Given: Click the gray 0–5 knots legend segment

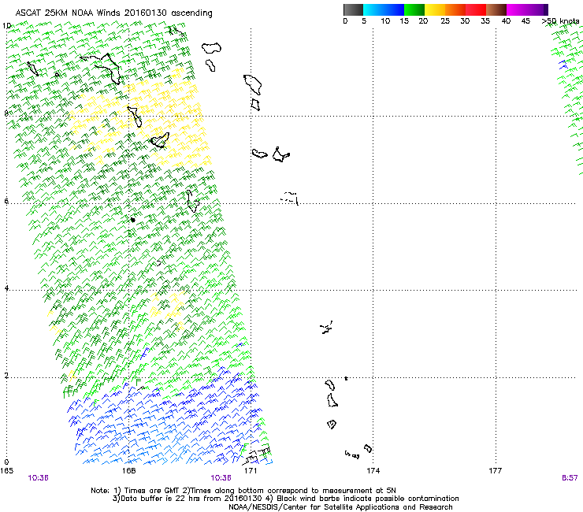Looking at the screenshot, I should [353, 9].
